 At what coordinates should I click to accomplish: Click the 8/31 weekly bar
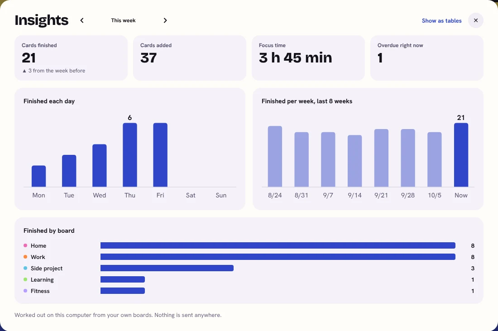click(x=302, y=159)
